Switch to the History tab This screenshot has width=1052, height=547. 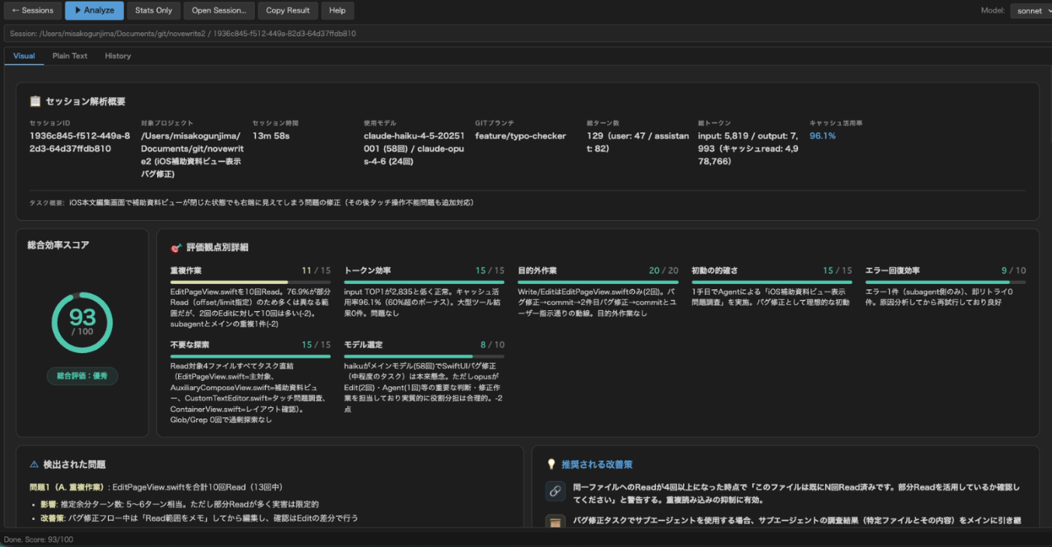(118, 56)
